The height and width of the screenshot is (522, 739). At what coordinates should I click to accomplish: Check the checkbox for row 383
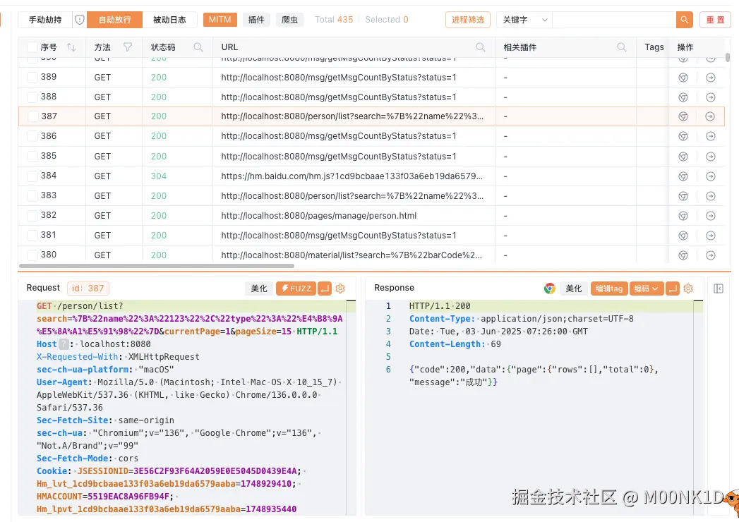[32, 195]
